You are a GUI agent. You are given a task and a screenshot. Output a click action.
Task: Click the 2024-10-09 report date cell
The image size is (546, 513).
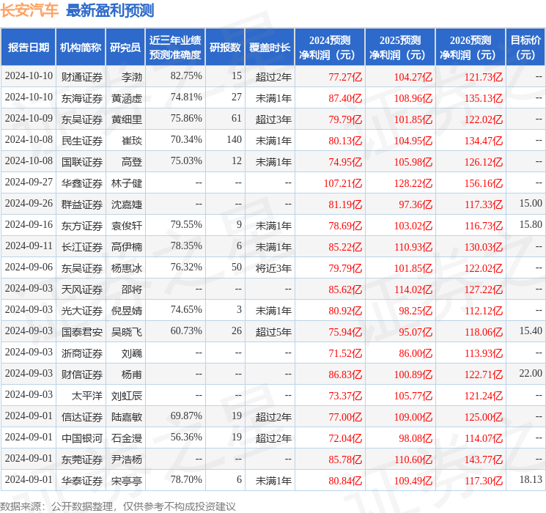coord(29,118)
